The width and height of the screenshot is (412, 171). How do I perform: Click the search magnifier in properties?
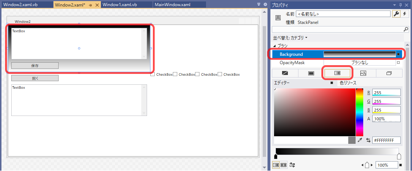[406, 29]
